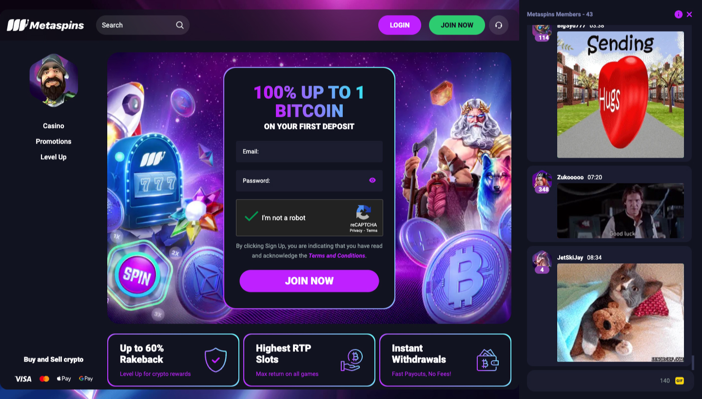Click the LOGIN button
The image size is (702, 399).
400,25
